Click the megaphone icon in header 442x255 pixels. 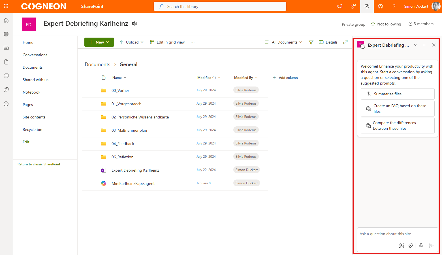340,6
